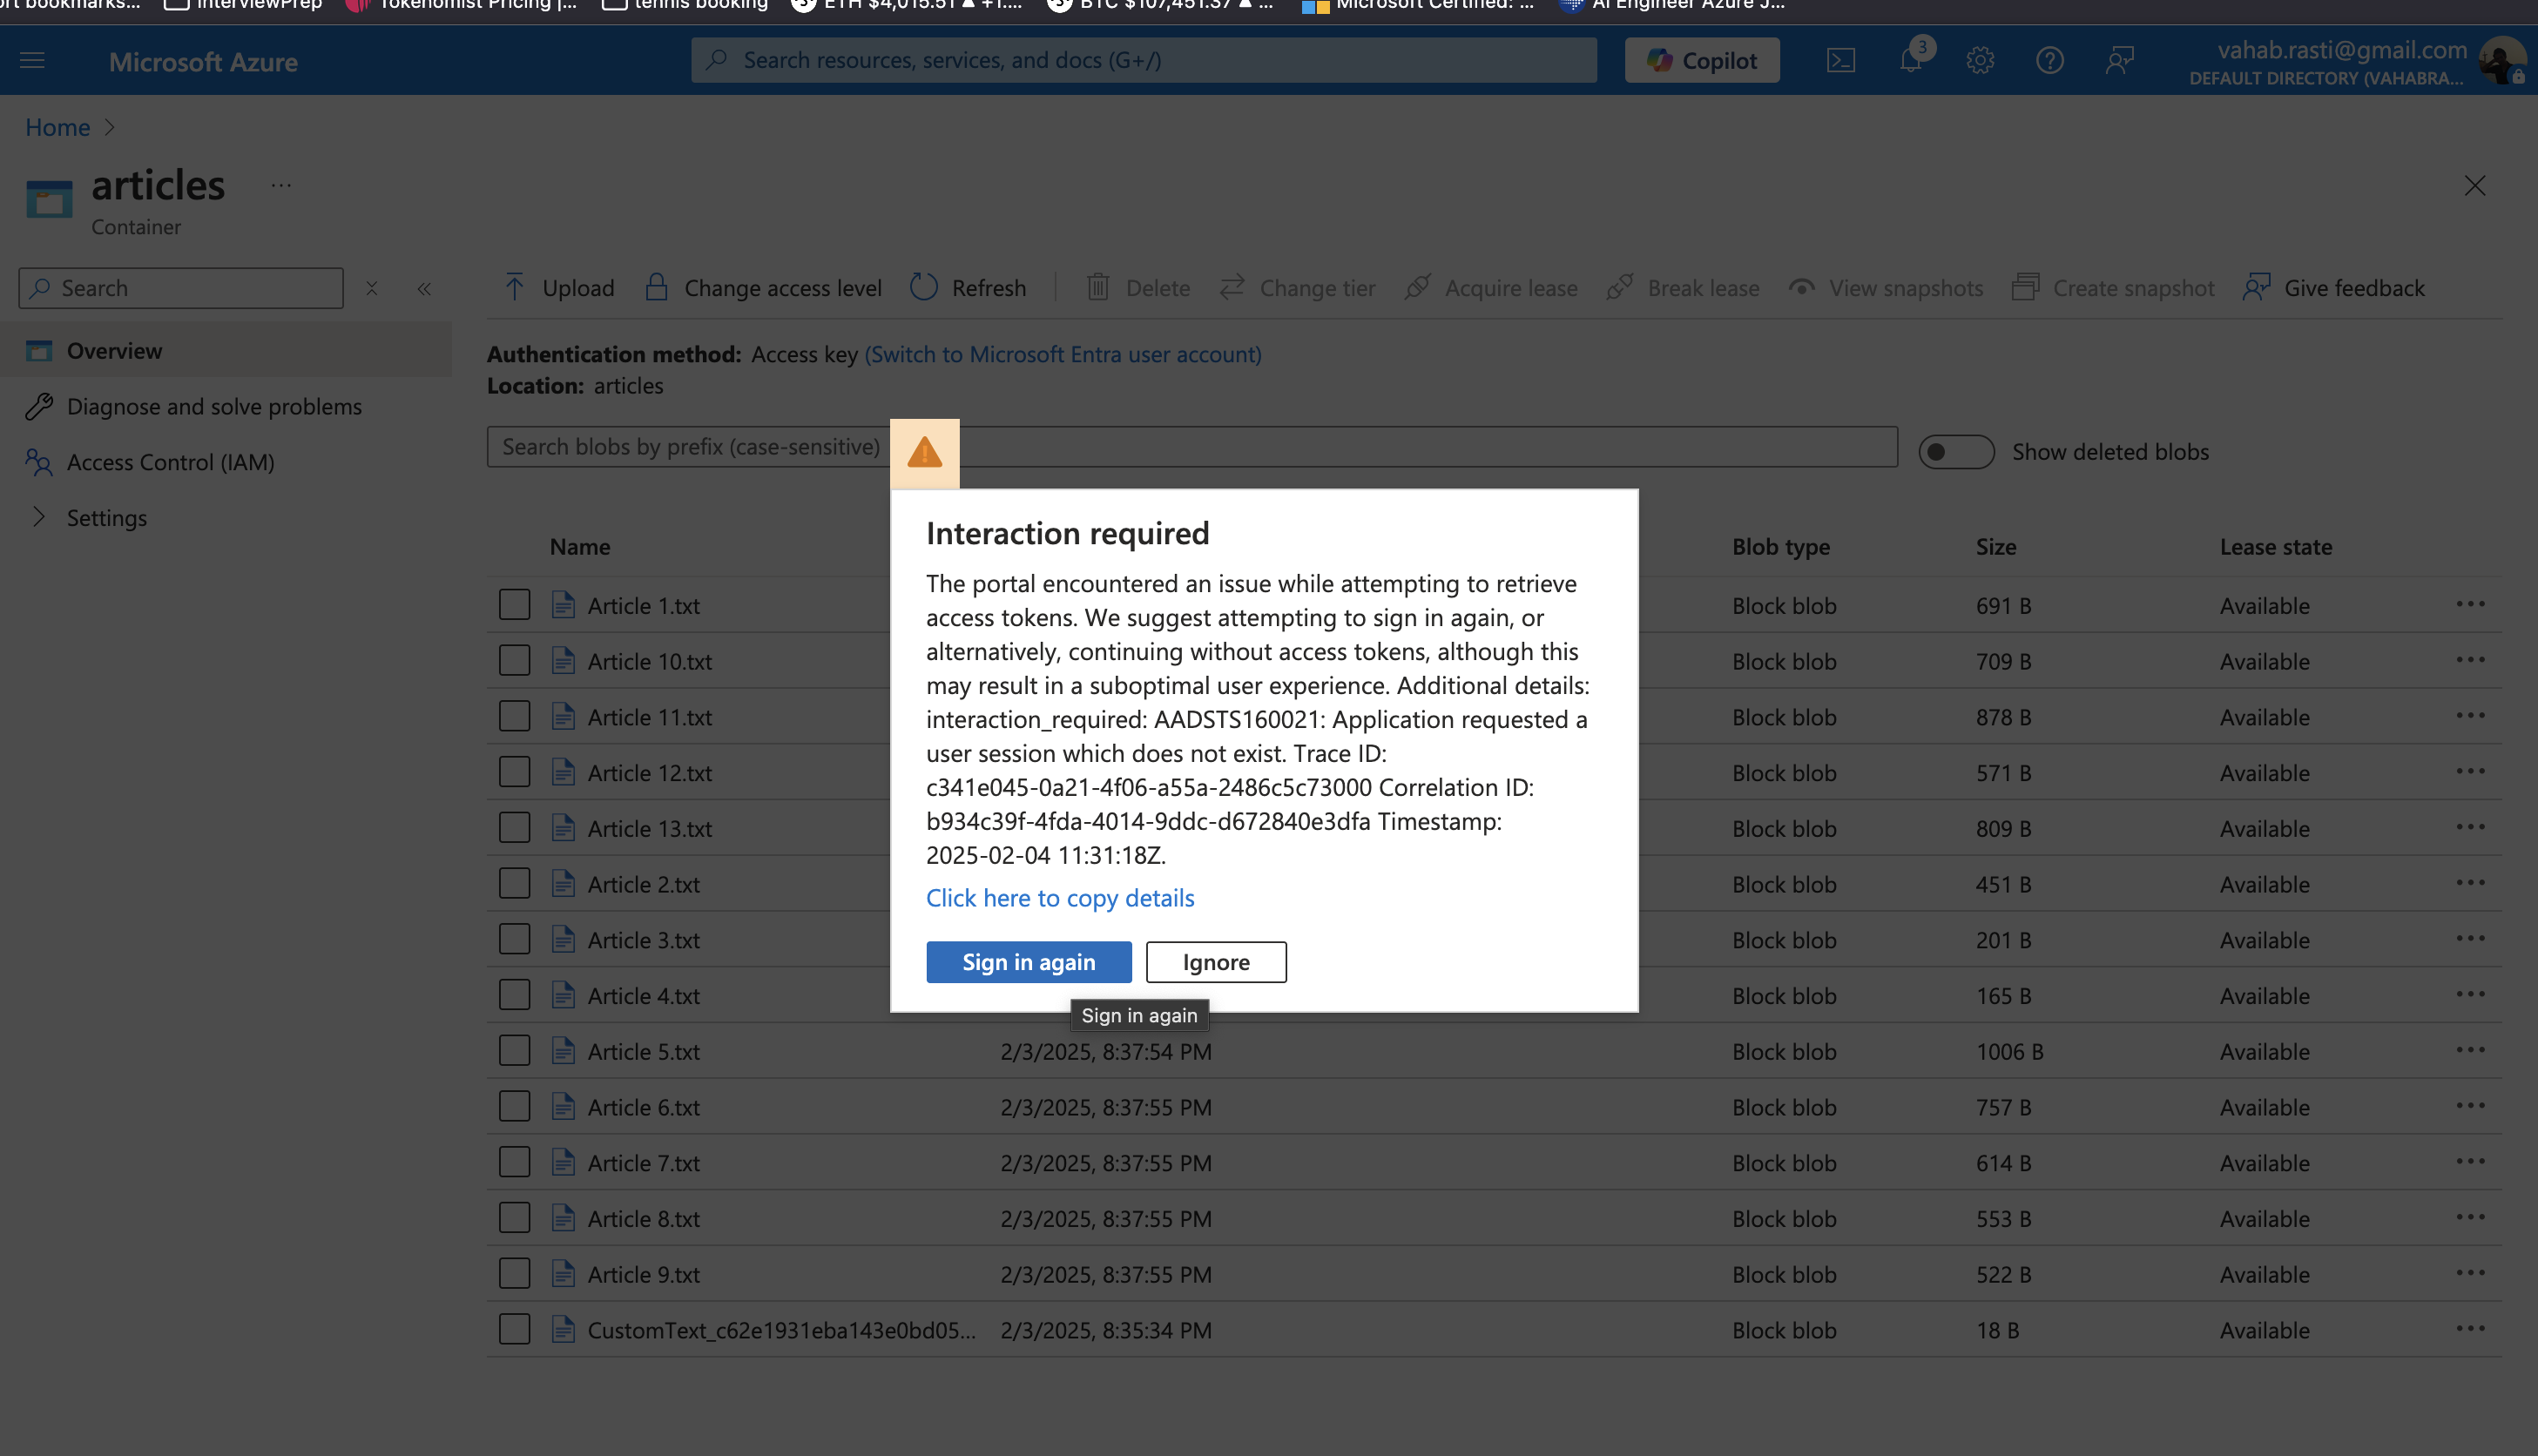Go to the Home breadcrumb
2538x1456 pixels.
tap(57, 127)
